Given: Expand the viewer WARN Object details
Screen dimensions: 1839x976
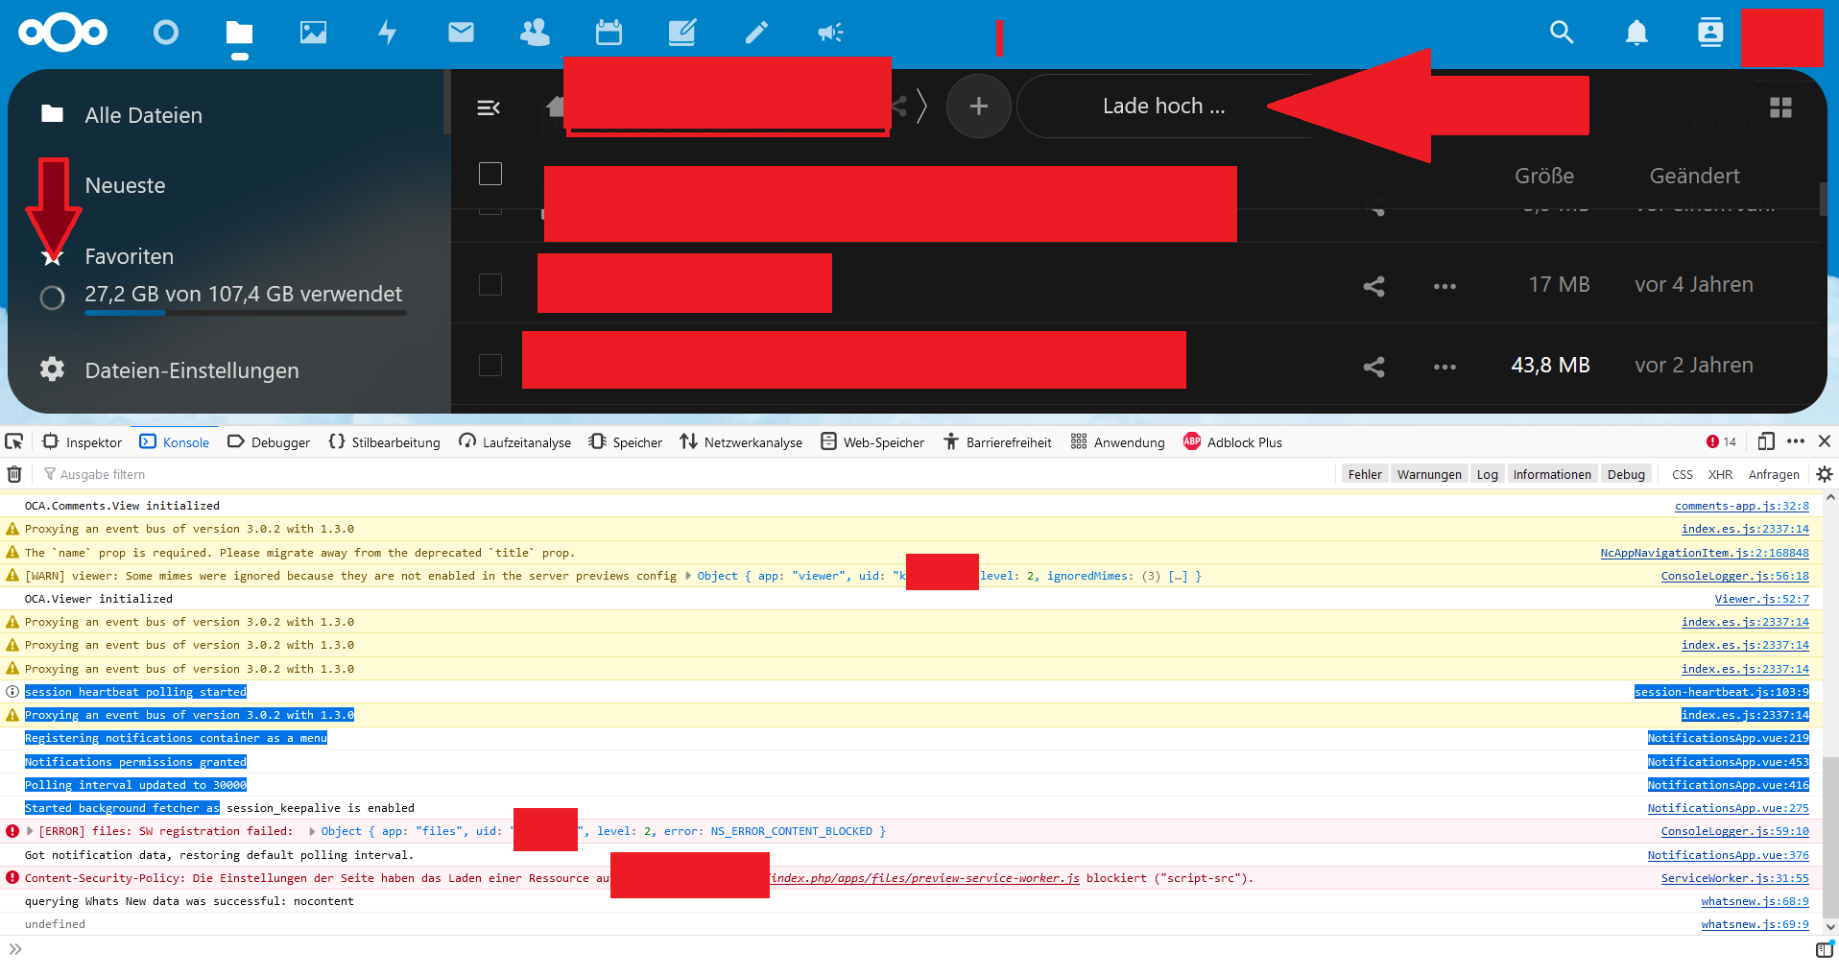Looking at the screenshot, I should tap(688, 576).
